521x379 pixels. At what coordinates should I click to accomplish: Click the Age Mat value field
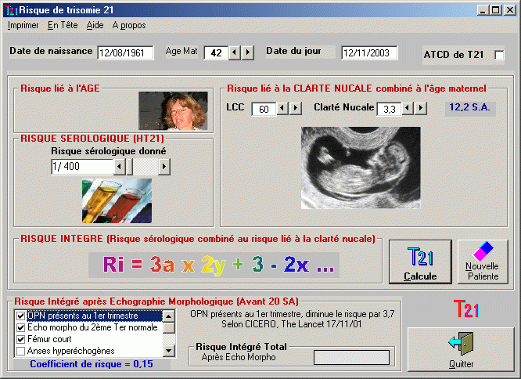pos(216,53)
